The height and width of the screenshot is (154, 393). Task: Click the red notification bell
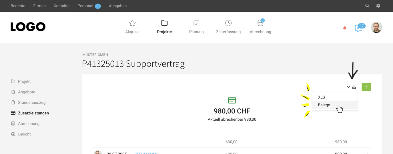345,28
